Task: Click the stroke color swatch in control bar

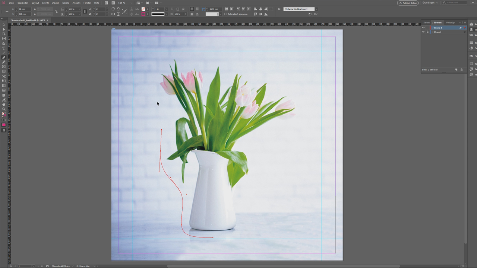Action: tap(143, 14)
